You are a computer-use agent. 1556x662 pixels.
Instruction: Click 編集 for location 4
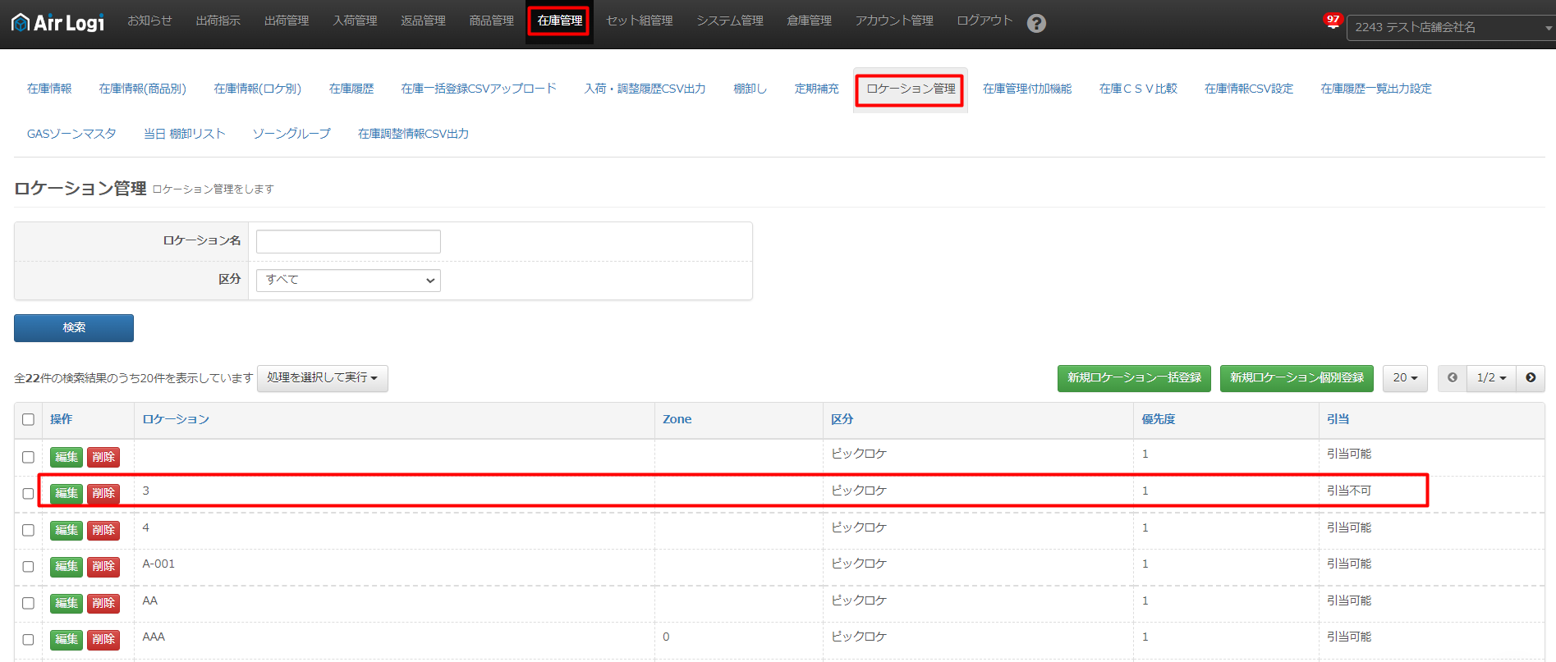pyautogui.click(x=67, y=530)
